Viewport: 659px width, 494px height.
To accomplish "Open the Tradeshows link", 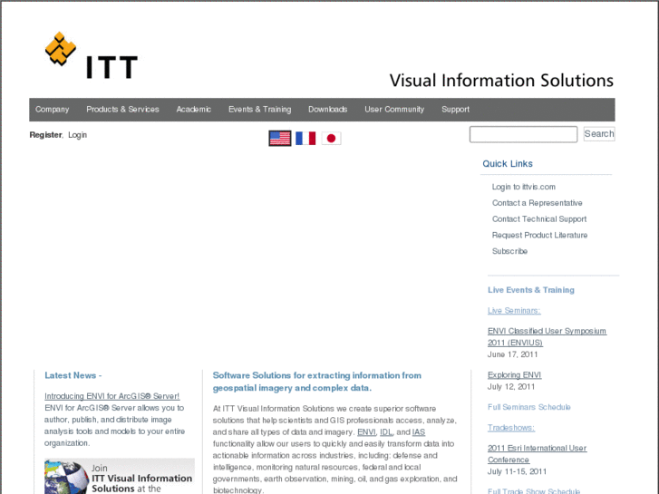I will pyautogui.click(x=511, y=428).
